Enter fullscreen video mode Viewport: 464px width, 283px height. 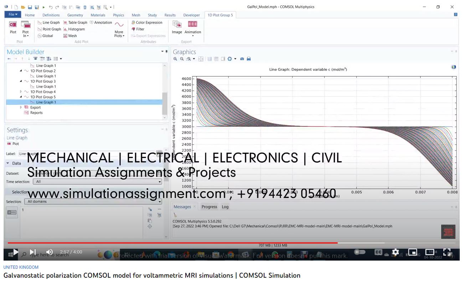tap(447, 252)
